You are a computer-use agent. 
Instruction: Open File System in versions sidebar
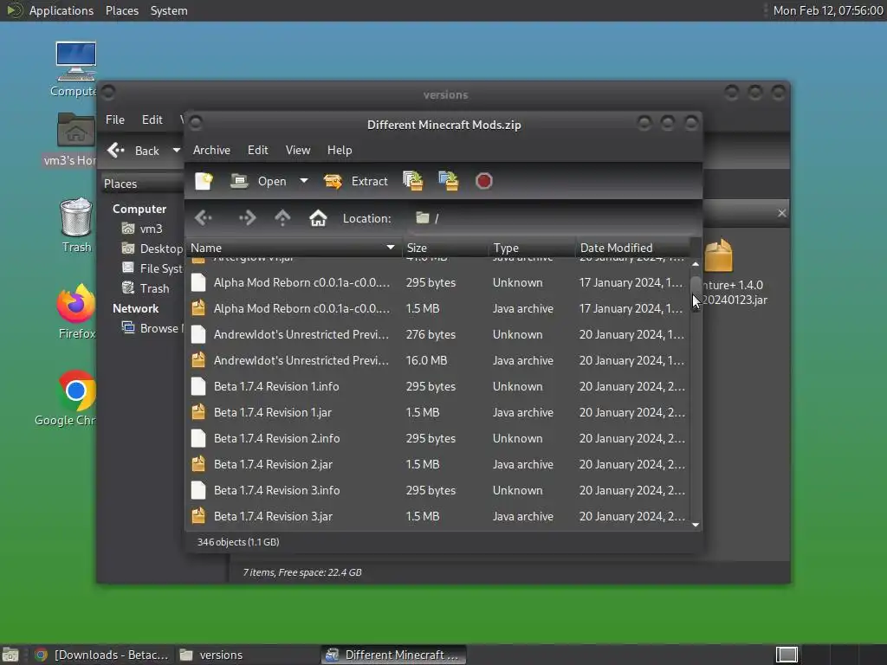152,268
